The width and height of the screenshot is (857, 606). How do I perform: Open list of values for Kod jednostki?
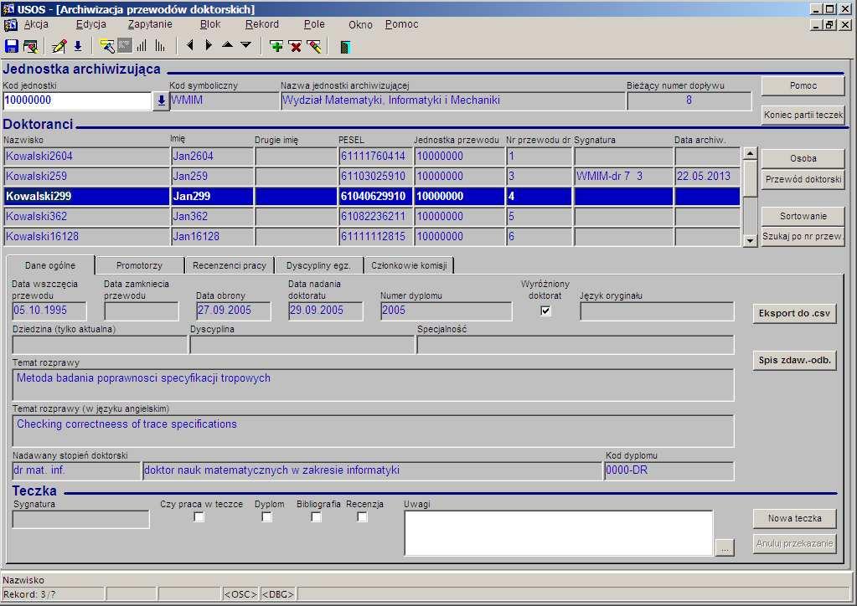[x=161, y=101]
